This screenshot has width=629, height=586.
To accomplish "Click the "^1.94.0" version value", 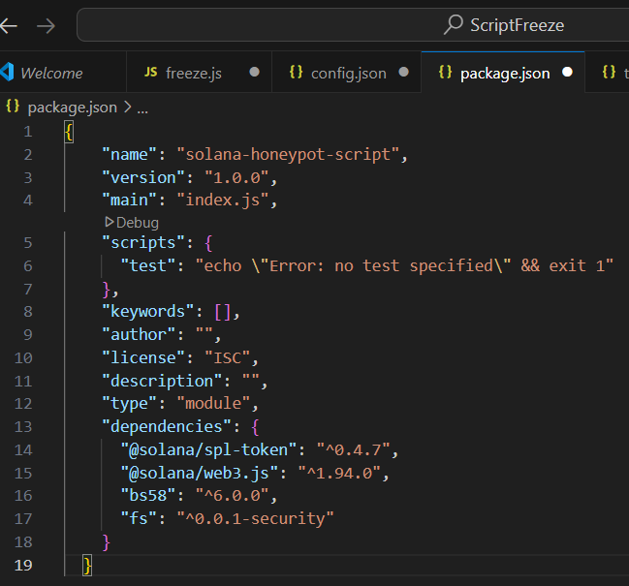I will point(339,474).
